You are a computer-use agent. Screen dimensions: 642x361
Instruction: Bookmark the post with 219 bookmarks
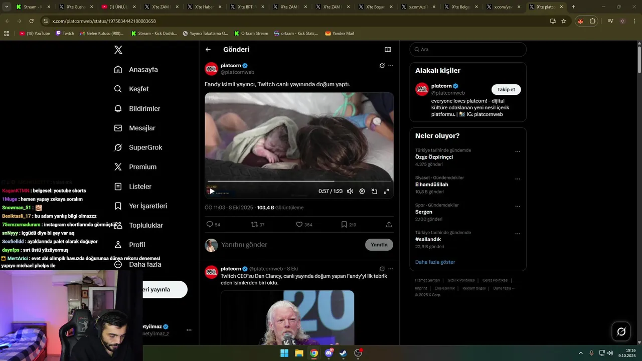tap(344, 225)
